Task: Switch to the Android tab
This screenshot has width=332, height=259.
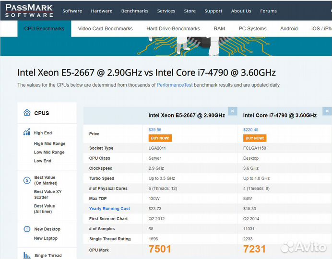Action: click(x=289, y=29)
